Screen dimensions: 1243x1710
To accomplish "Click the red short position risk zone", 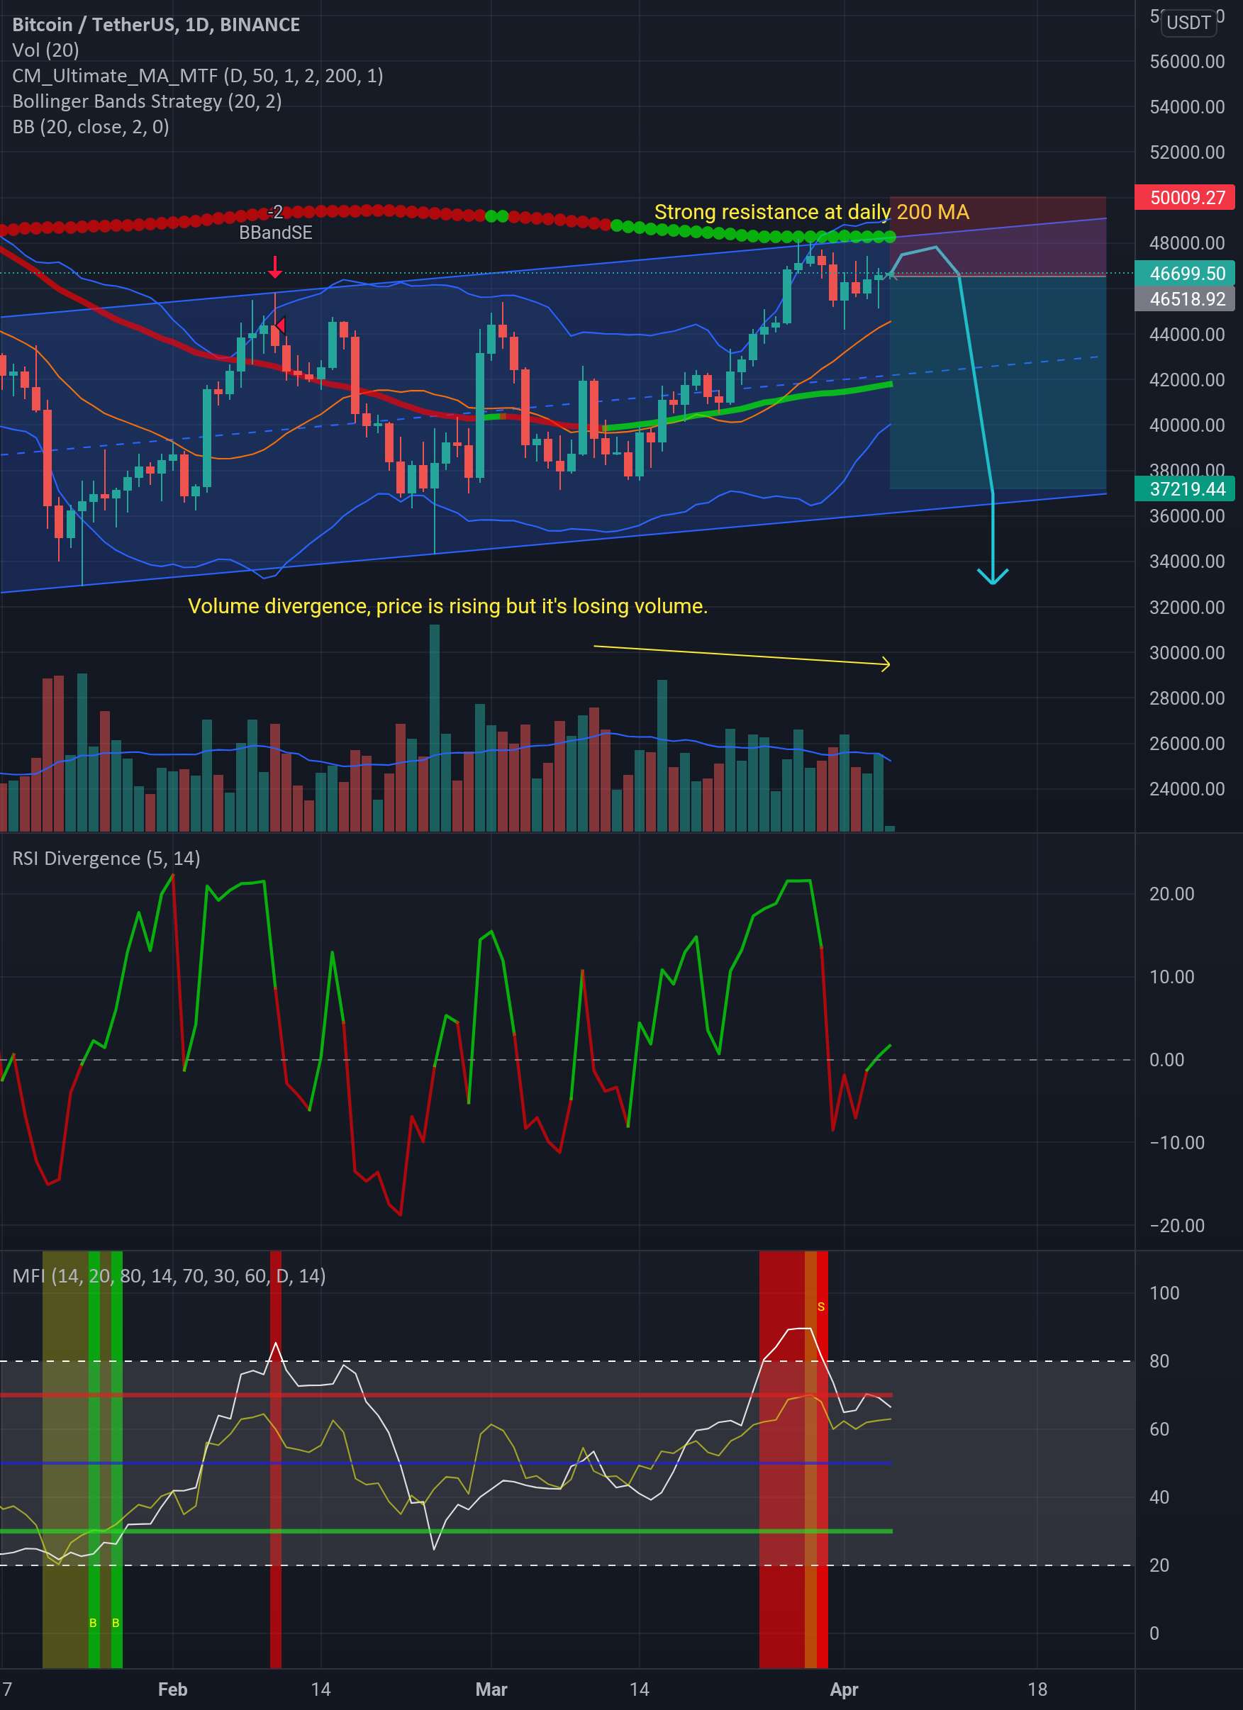I will point(998,237).
